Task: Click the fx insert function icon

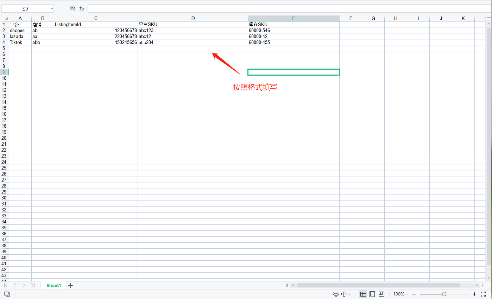Action: tap(82, 8)
